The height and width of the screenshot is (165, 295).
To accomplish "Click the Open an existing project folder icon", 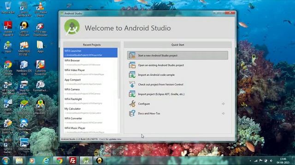I will [x=132, y=65].
